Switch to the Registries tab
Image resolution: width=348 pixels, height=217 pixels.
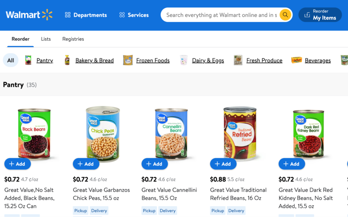pyautogui.click(x=73, y=39)
